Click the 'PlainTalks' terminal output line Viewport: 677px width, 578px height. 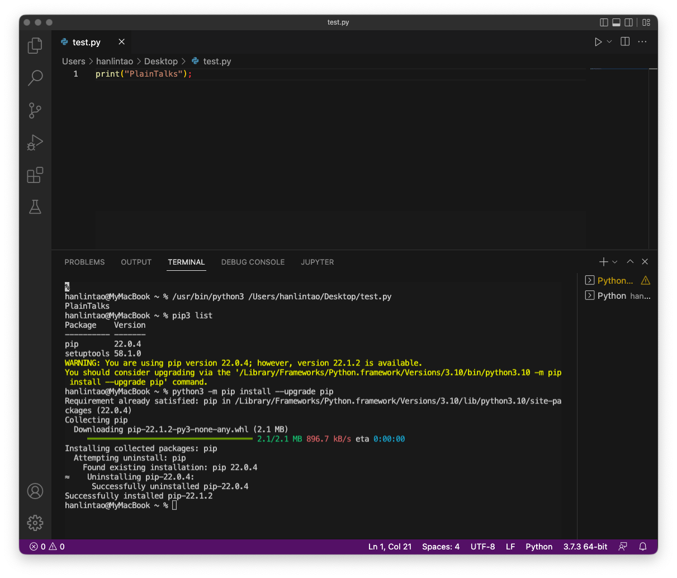[x=87, y=306]
